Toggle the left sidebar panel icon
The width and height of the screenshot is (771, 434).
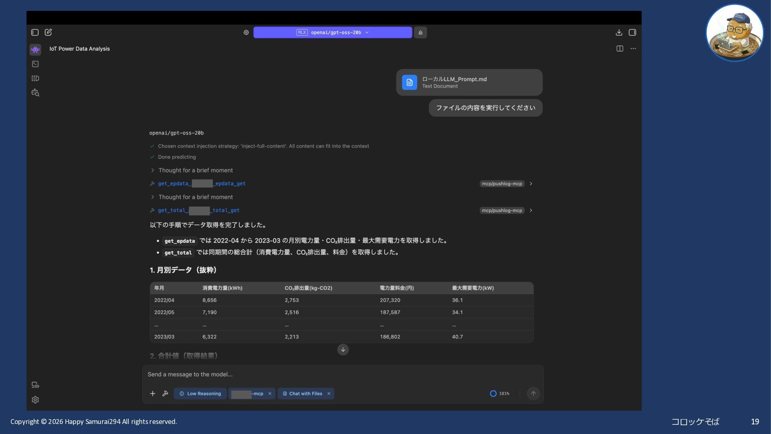[x=35, y=32]
